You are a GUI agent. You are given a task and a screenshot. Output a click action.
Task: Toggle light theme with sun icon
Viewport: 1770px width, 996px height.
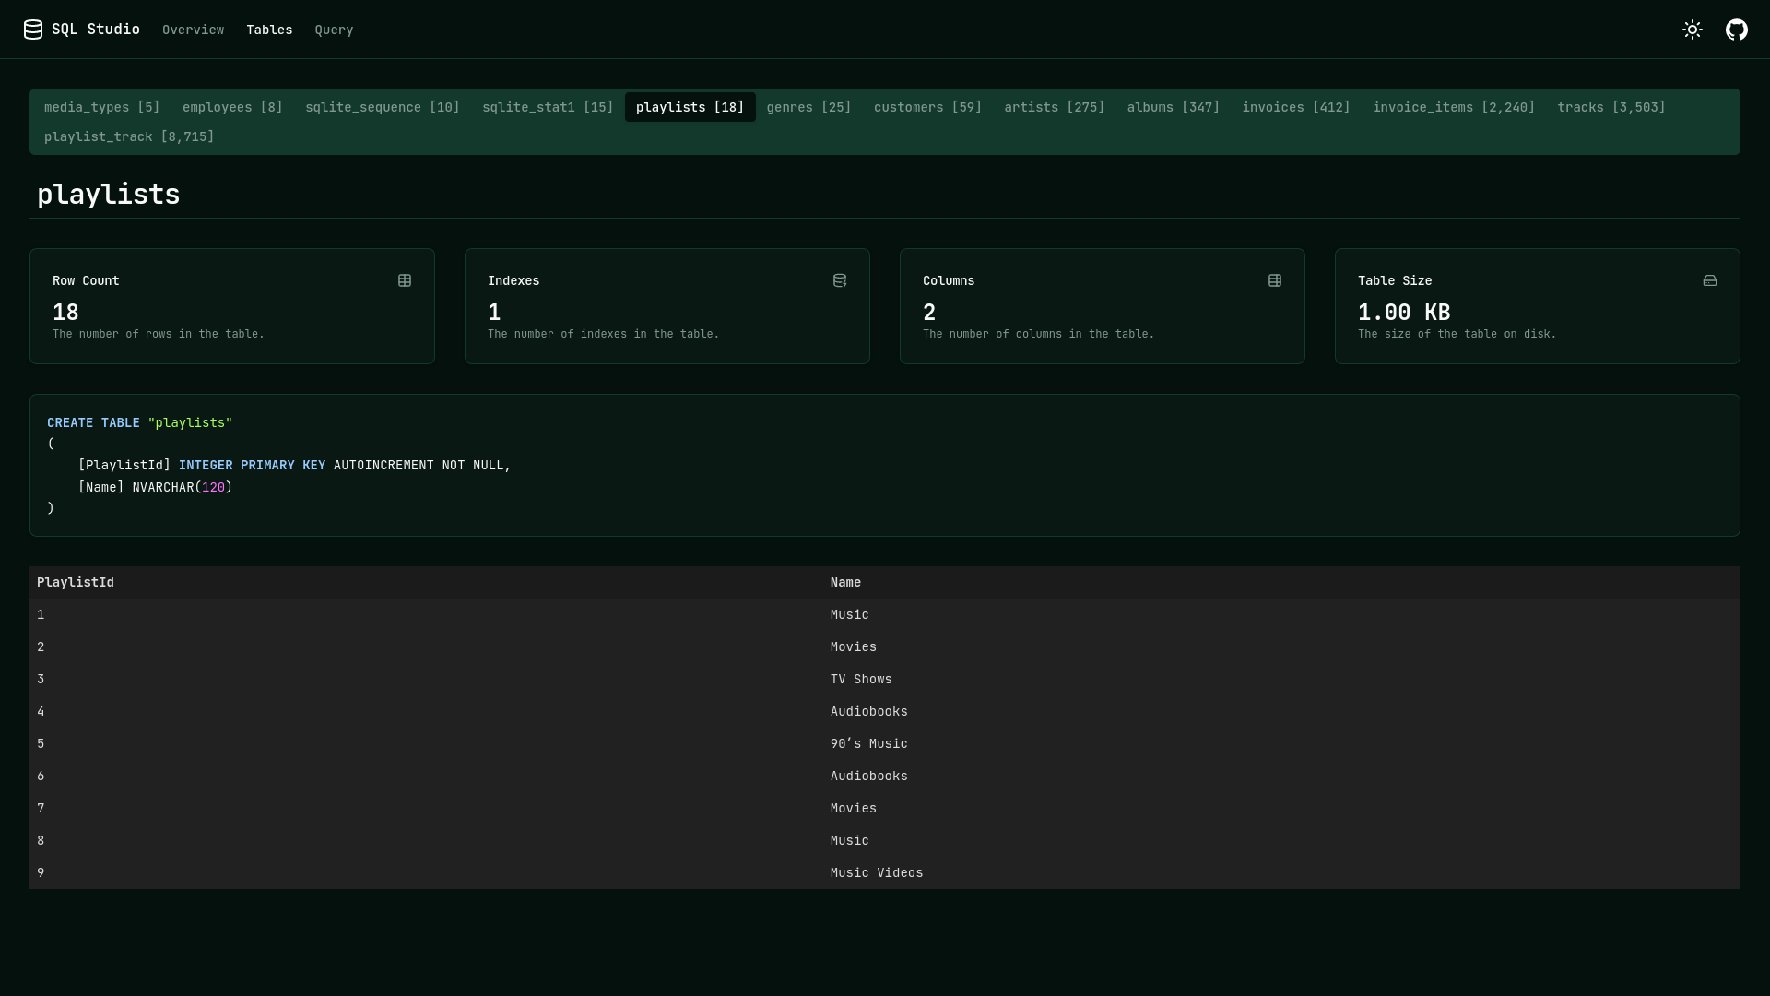1692,30
